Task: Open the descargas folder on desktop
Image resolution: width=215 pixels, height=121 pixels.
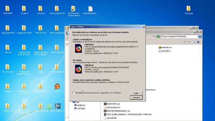Action: click(189, 10)
